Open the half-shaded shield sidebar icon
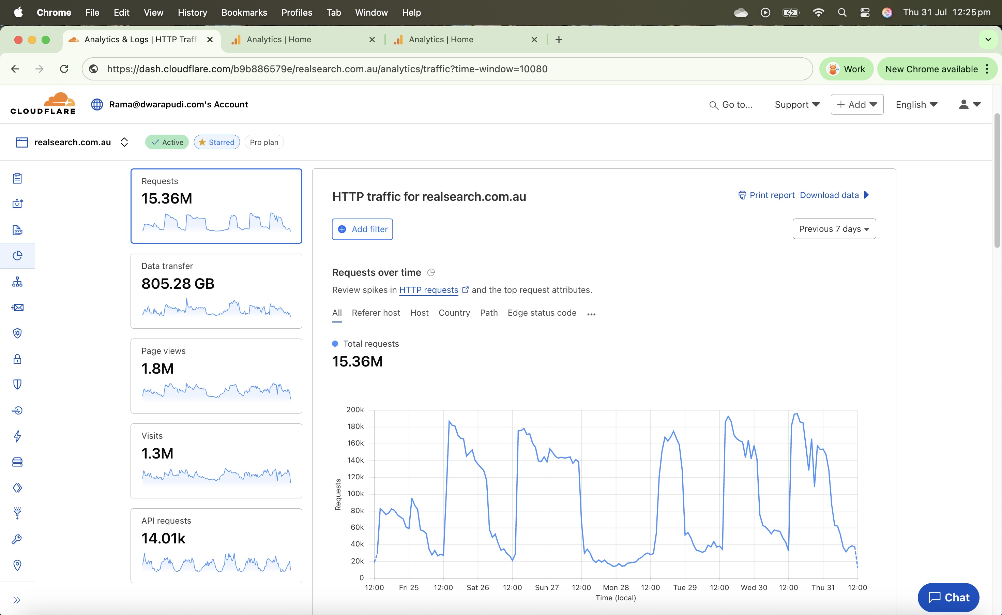The width and height of the screenshot is (1002, 615). pyautogui.click(x=17, y=385)
